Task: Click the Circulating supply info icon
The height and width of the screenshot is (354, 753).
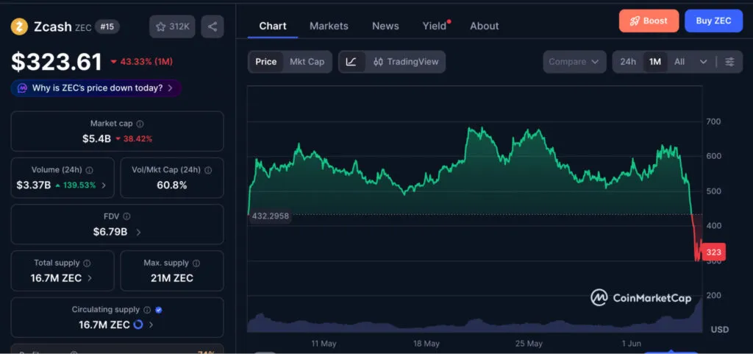Action: pos(147,310)
